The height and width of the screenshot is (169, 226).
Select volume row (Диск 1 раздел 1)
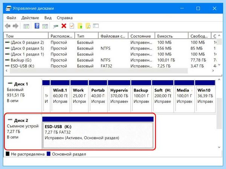pos(110,54)
